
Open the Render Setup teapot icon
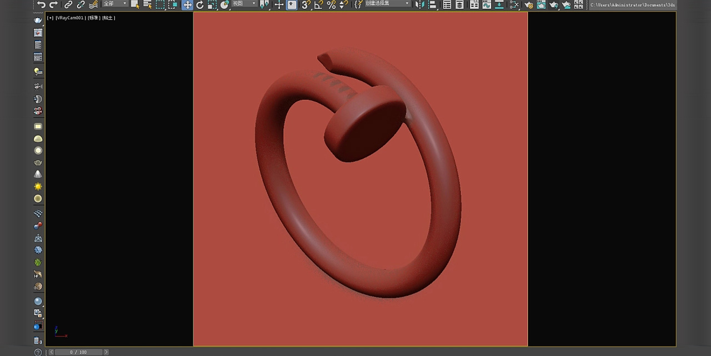pyautogui.click(x=528, y=5)
